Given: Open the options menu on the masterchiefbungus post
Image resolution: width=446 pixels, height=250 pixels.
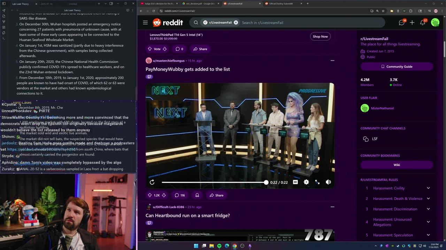Looking at the screenshot, I should (x=332, y=60).
